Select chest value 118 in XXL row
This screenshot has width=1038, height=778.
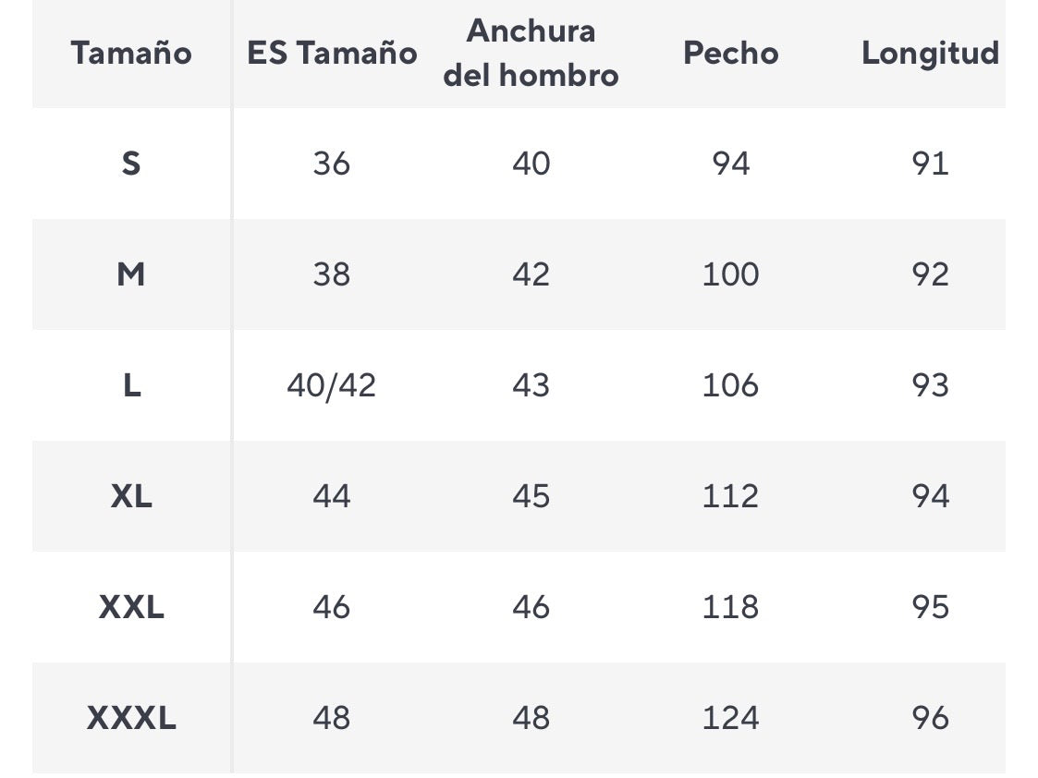(730, 607)
